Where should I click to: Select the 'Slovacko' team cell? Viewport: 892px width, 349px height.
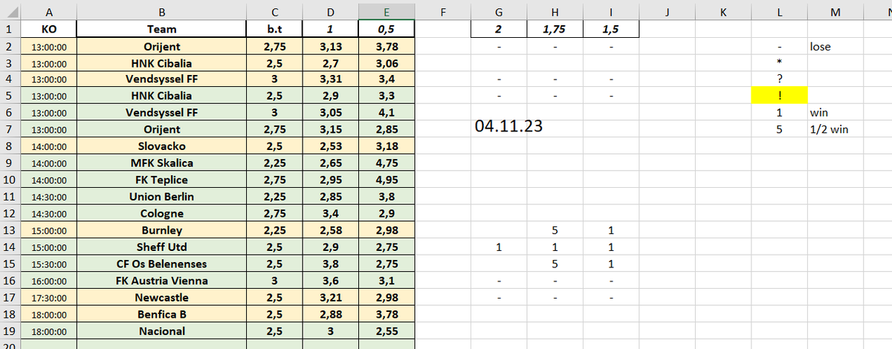point(161,146)
